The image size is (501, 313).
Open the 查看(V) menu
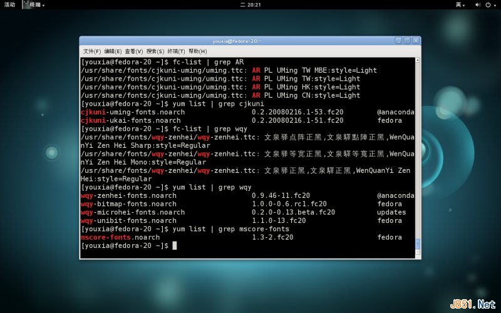[x=133, y=51]
